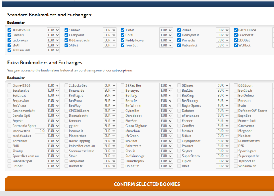
Task: Open Clone-B365 currency dropdown
Action: [53, 85]
